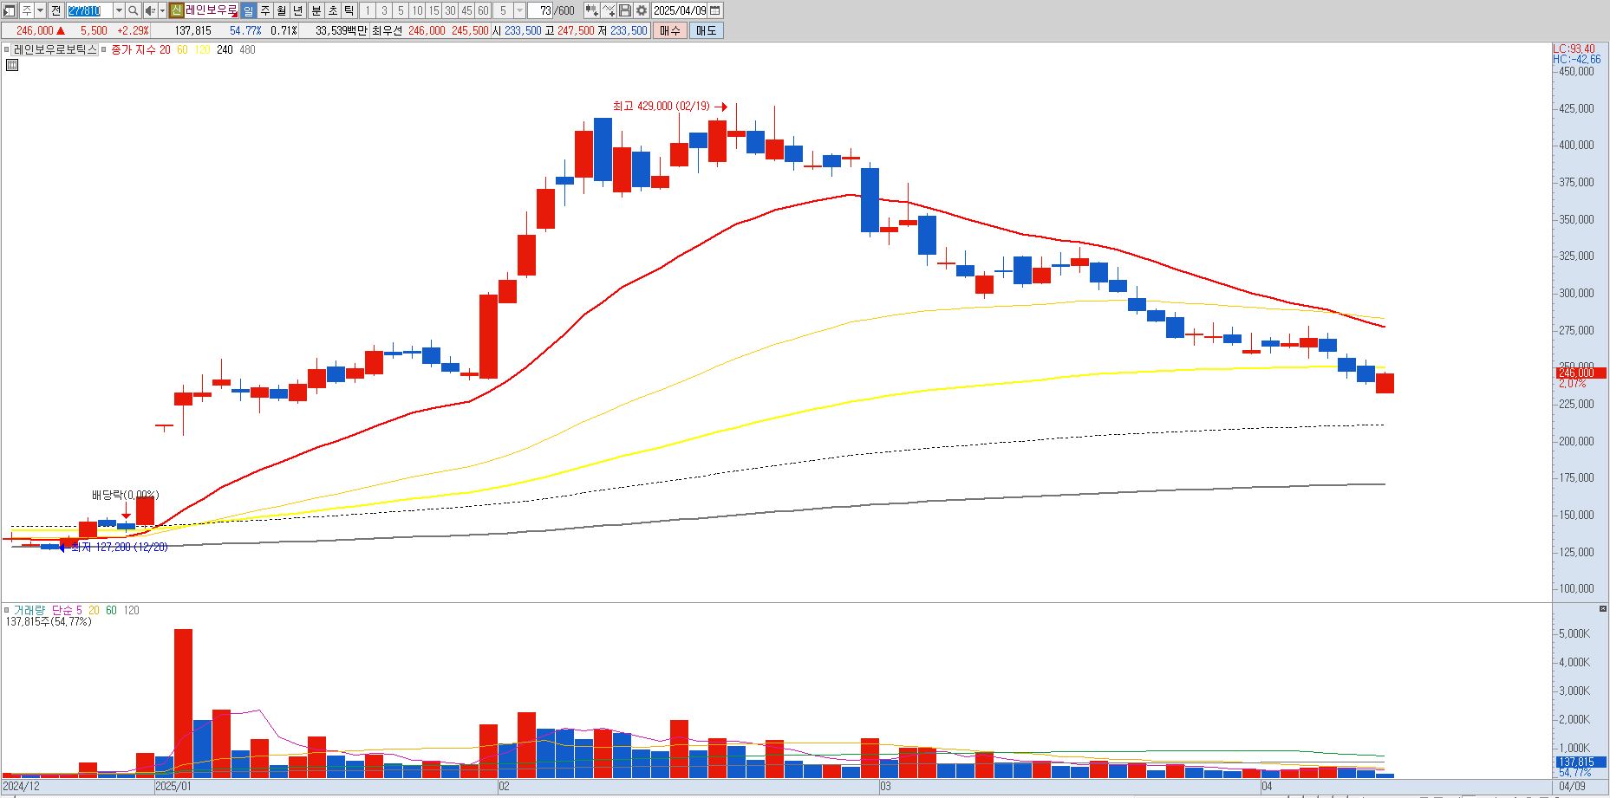Select the 60 interval button

click(x=483, y=10)
